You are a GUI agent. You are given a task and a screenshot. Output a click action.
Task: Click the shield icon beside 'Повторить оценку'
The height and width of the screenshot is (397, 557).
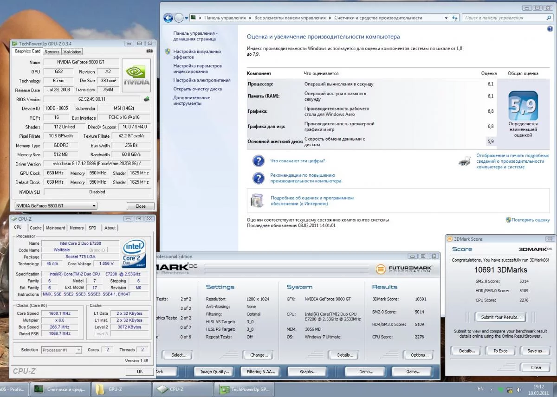[508, 220]
